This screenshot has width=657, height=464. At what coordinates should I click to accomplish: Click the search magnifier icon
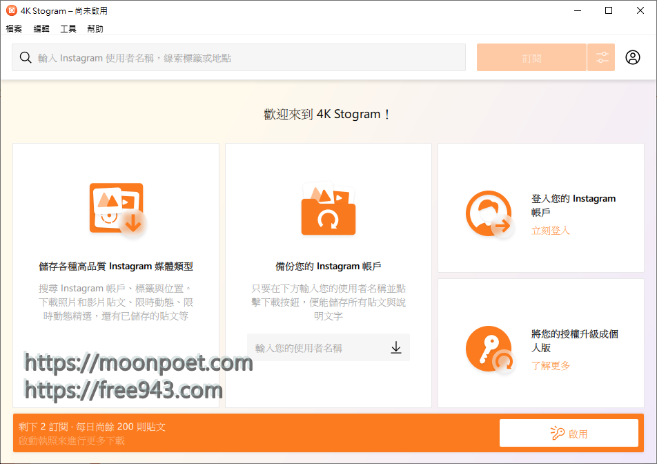26,58
